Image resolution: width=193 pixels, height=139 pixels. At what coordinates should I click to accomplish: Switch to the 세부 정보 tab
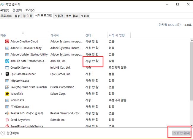coord(72,16)
